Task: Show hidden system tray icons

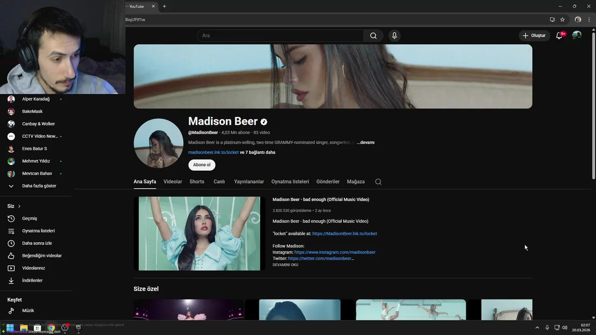Action: point(537,328)
